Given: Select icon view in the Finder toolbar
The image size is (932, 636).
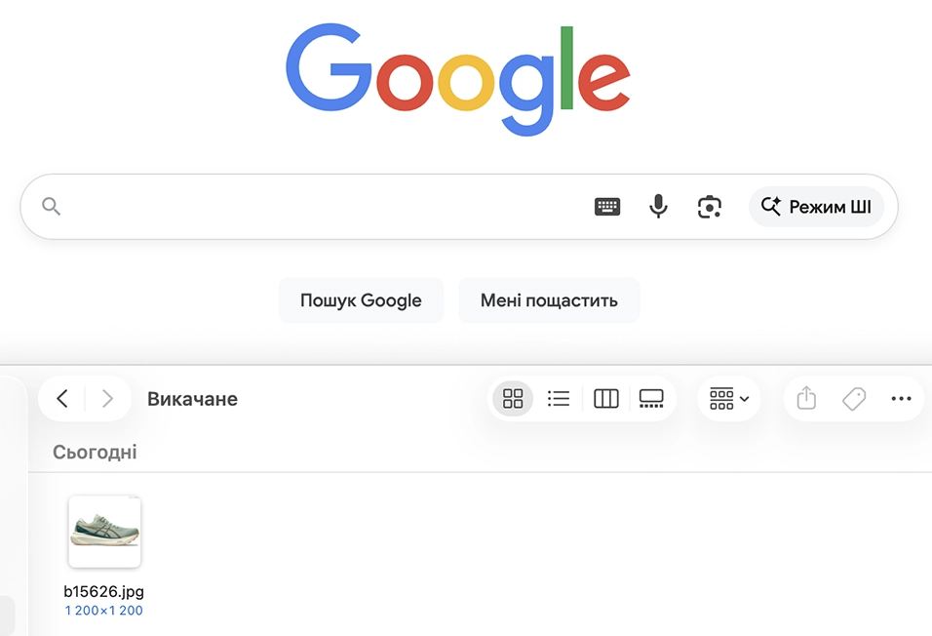Looking at the screenshot, I should coord(513,399).
